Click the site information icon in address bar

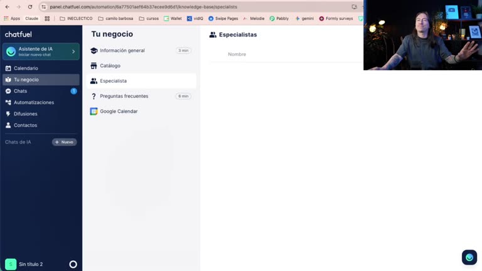click(x=44, y=7)
